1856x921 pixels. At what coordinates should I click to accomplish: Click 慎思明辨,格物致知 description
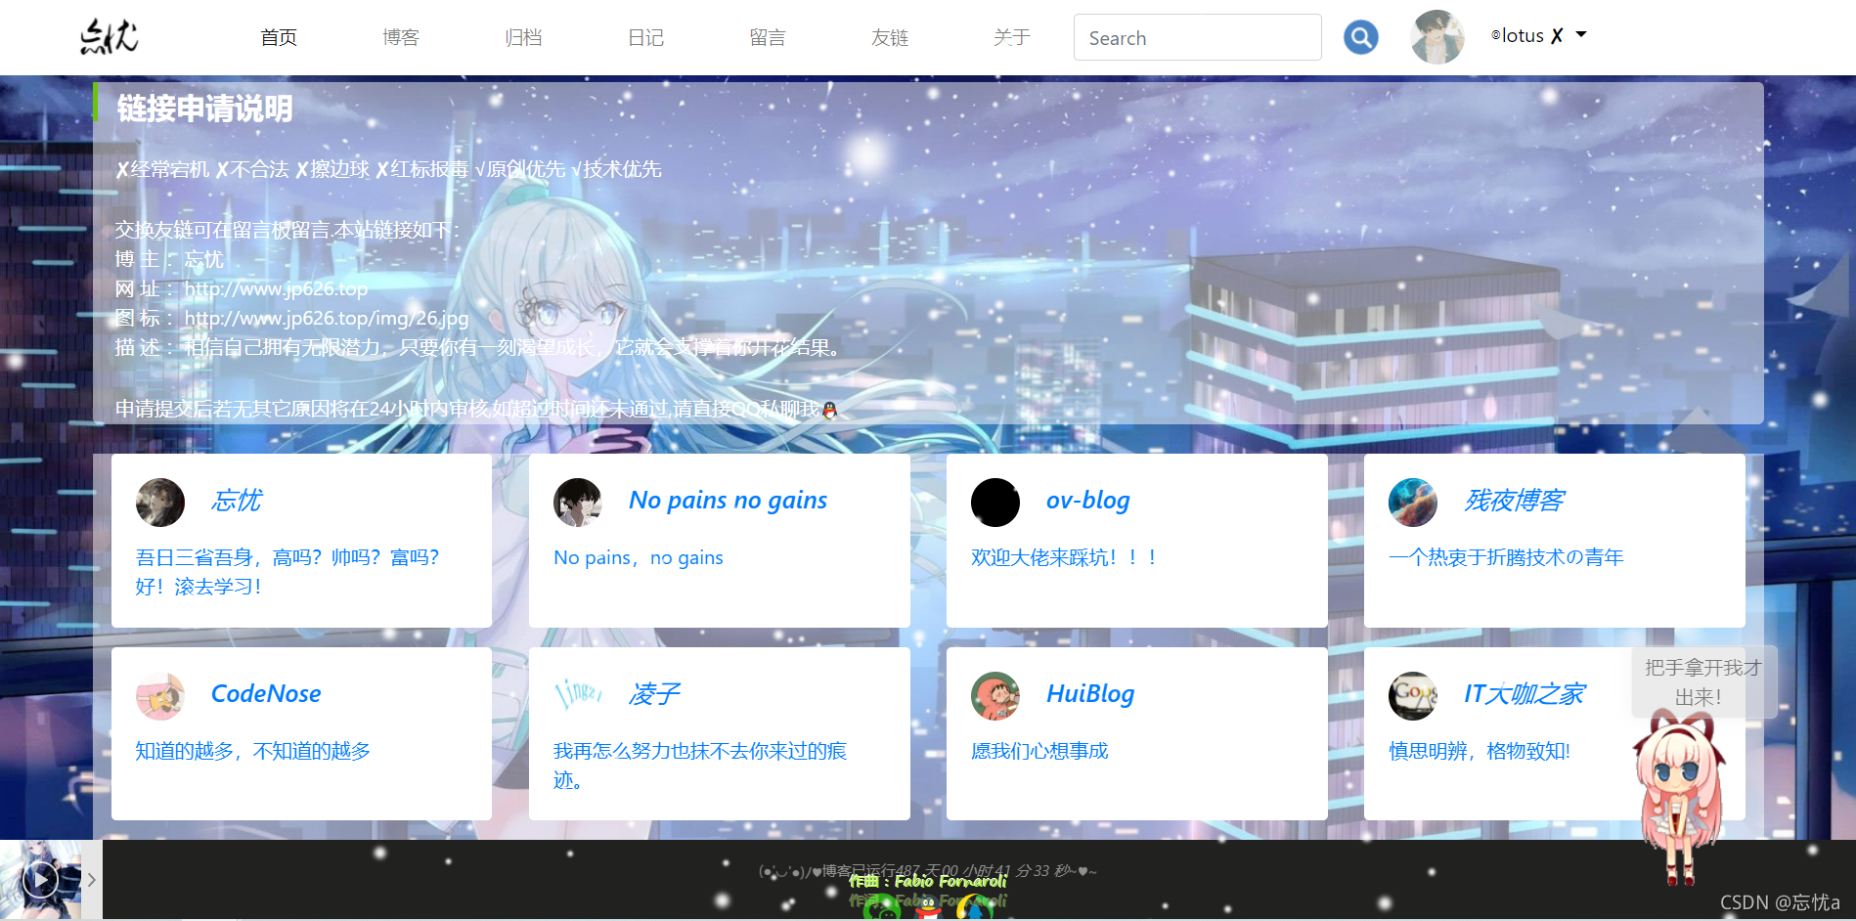[x=1480, y=751]
